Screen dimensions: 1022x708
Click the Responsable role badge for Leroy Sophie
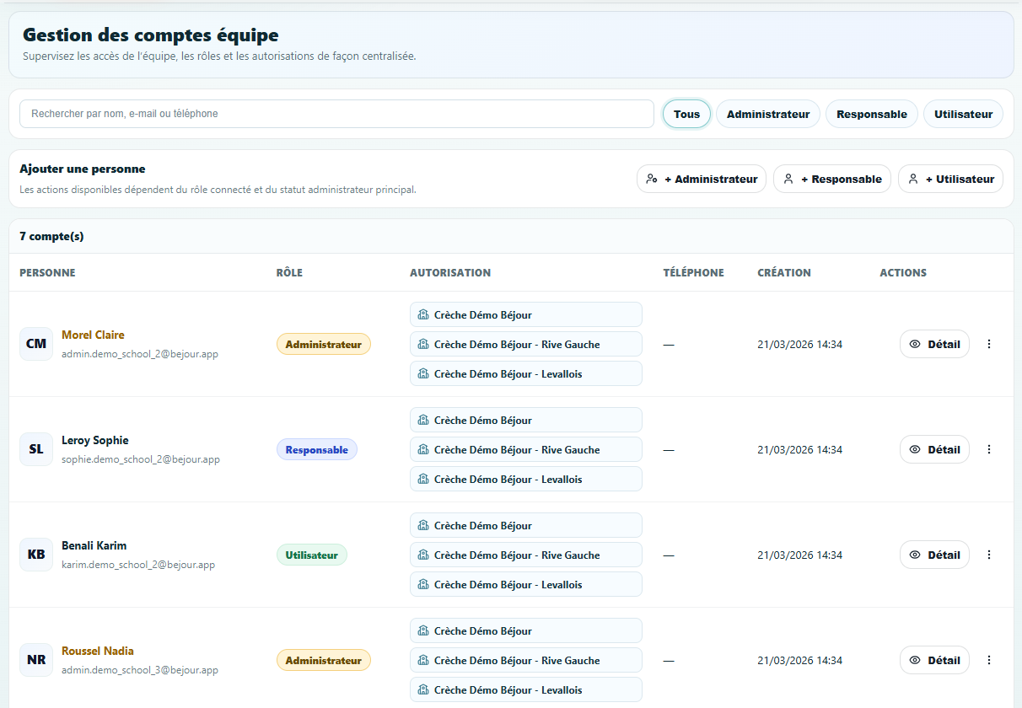pyautogui.click(x=316, y=449)
